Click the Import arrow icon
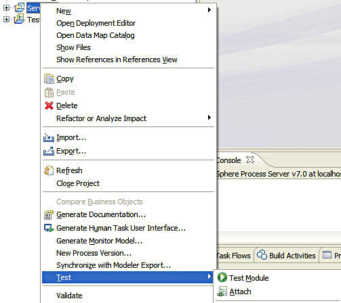 pyautogui.click(x=49, y=137)
